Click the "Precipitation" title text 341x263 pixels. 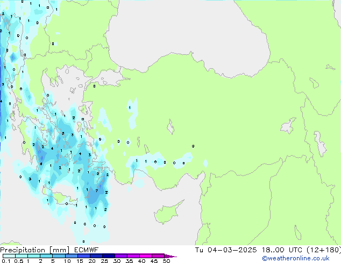pos(23,250)
